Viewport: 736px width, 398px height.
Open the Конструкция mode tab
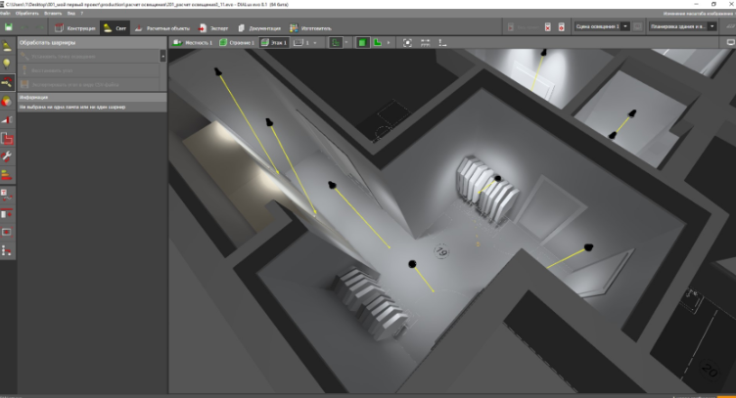coord(74,28)
